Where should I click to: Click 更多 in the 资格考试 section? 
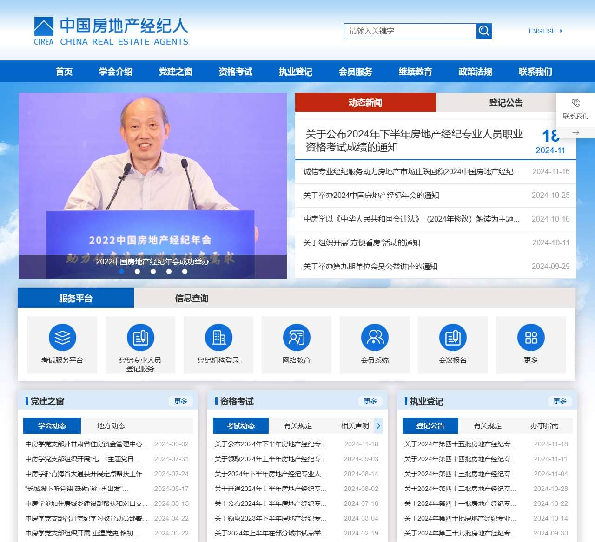370,401
